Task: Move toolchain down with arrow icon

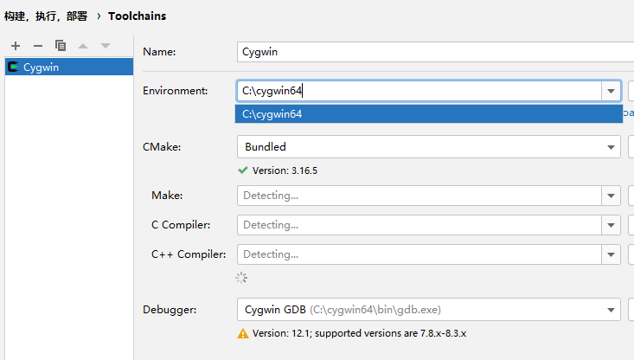Action: (x=106, y=46)
